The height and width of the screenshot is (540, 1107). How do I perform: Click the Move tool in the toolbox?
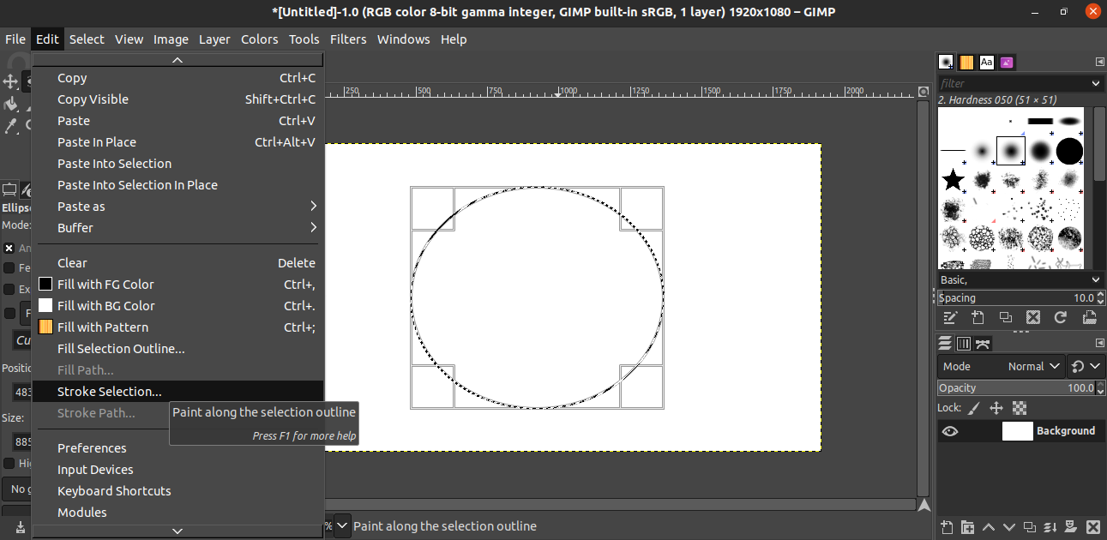point(10,81)
